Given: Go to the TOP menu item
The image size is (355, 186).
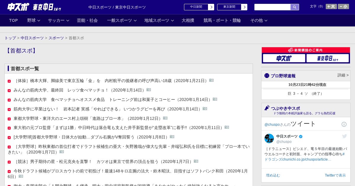Looking at the screenshot, I should (14, 20).
